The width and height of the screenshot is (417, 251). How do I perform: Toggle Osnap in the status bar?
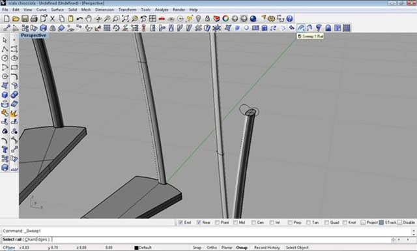[242, 248]
